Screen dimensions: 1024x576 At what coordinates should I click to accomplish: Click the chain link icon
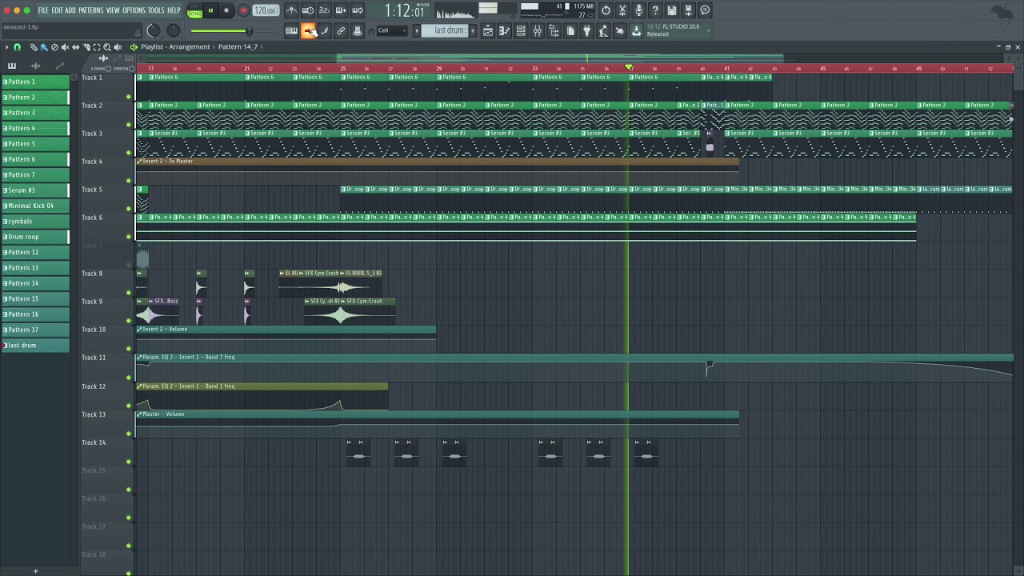click(x=341, y=30)
